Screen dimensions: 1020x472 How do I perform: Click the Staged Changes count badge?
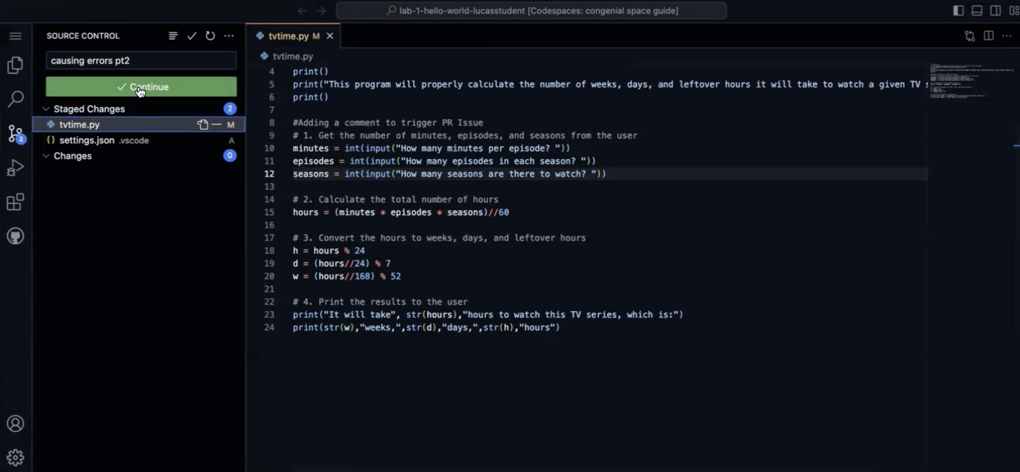pyautogui.click(x=230, y=109)
